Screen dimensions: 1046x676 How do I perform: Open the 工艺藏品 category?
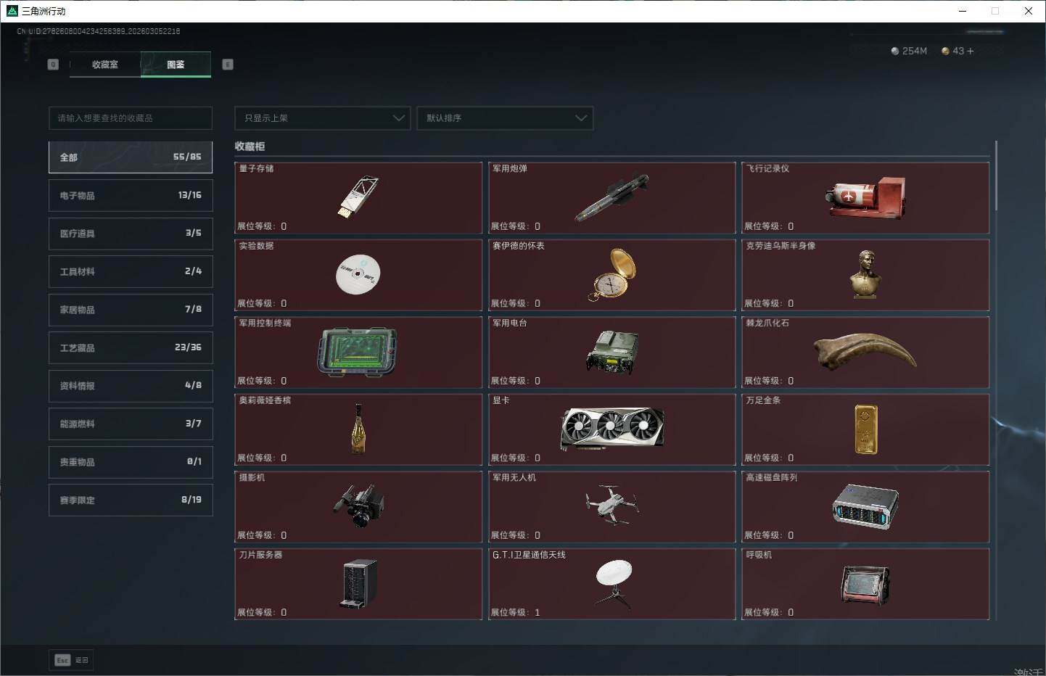coord(131,347)
